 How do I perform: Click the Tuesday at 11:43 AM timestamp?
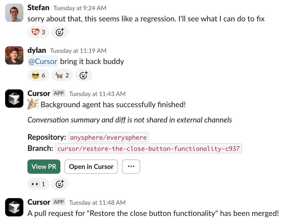pyautogui.click(x=97, y=94)
